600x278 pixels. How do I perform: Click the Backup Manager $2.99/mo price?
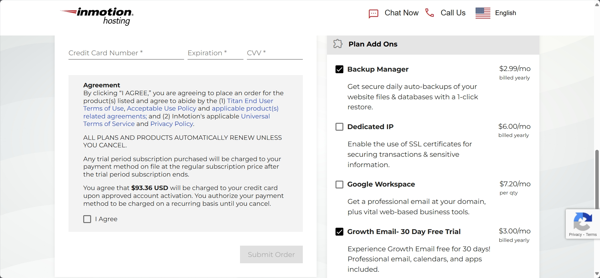(x=515, y=68)
